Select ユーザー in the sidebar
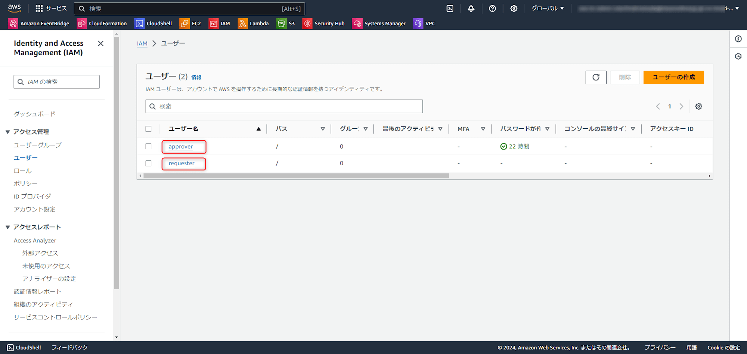This screenshot has height=354, width=747. pos(26,158)
